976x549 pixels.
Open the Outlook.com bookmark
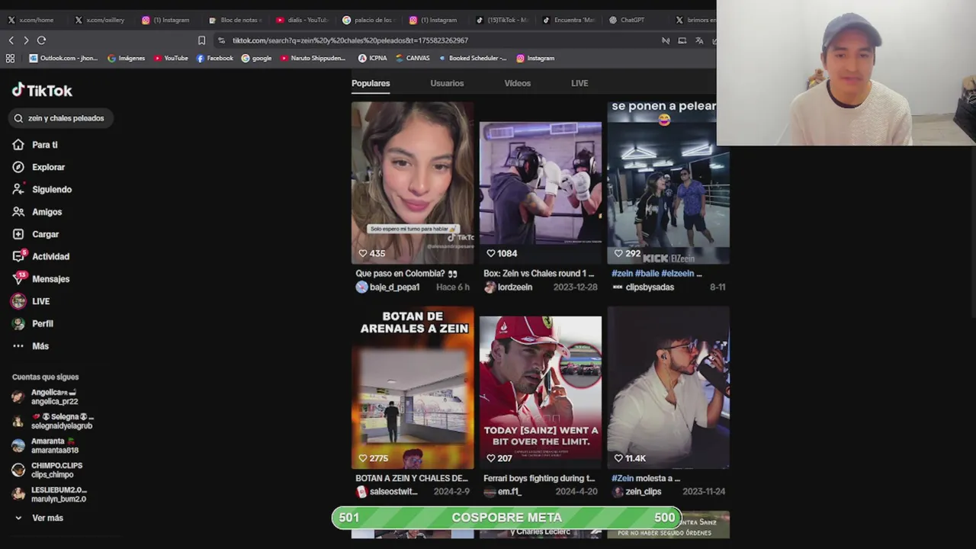click(63, 58)
